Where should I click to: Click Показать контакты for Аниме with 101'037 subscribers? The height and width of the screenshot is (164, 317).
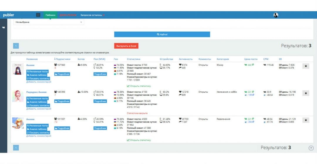pos(38,132)
